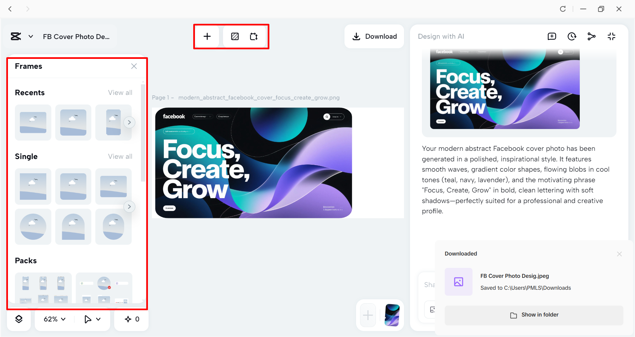Click the Download button
The image size is (635, 337).
click(374, 36)
